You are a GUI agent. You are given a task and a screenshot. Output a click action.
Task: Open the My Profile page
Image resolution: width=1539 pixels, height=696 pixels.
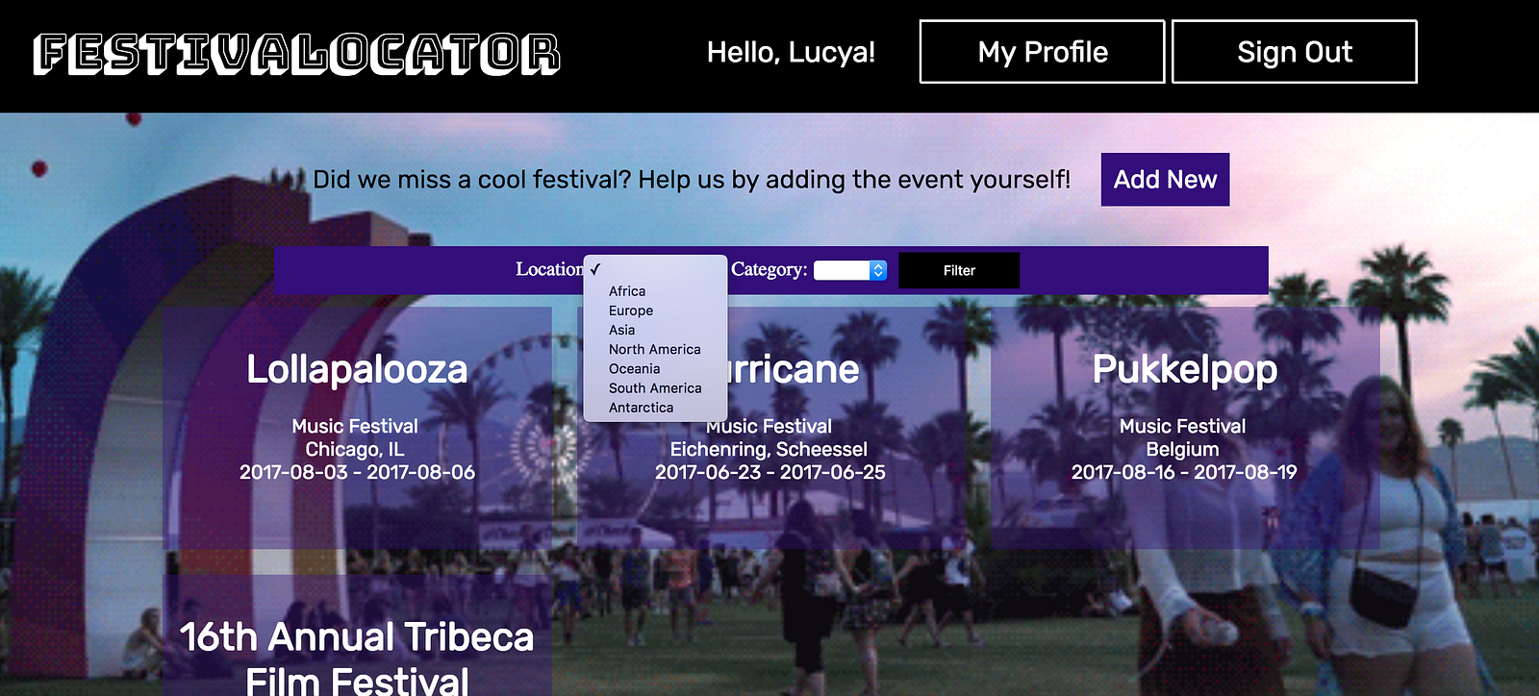coord(1043,52)
